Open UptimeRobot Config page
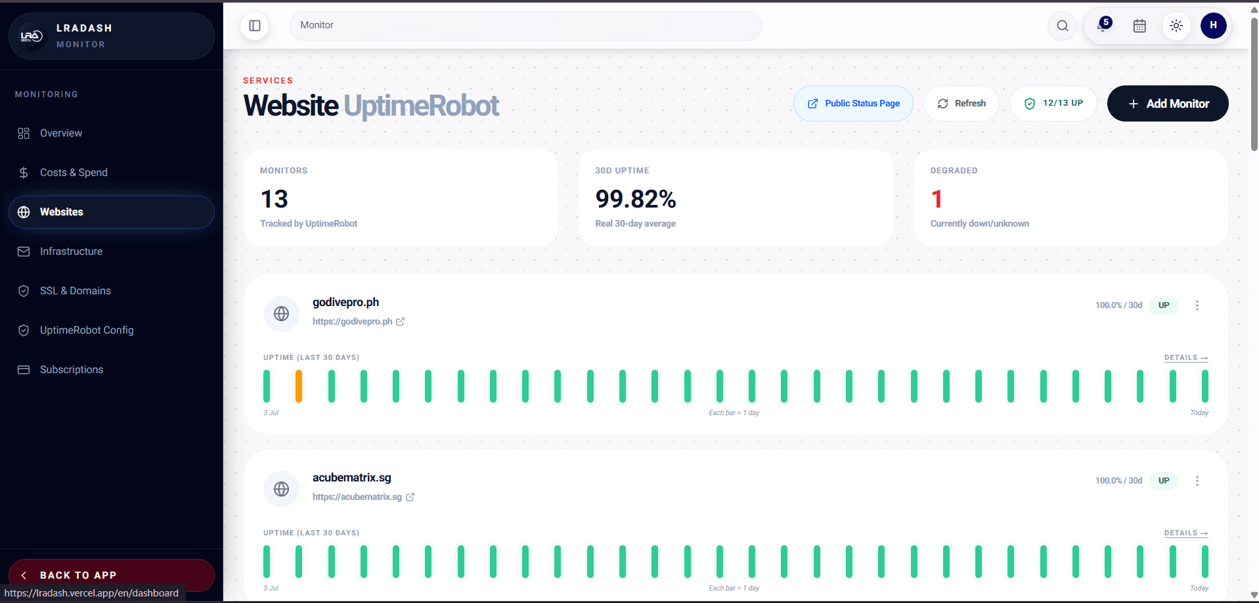The height and width of the screenshot is (603, 1259). (112, 330)
